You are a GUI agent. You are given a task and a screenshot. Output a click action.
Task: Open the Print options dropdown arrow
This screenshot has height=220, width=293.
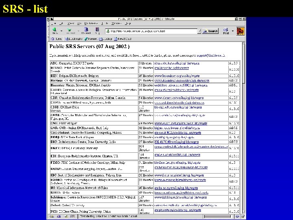point(233,31)
